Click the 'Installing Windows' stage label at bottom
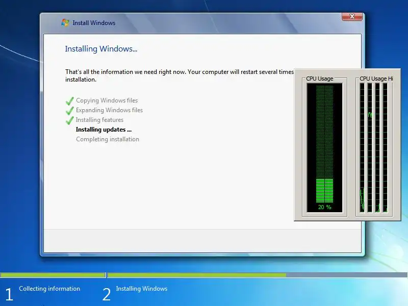The width and height of the screenshot is (408, 306). coord(142,289)
